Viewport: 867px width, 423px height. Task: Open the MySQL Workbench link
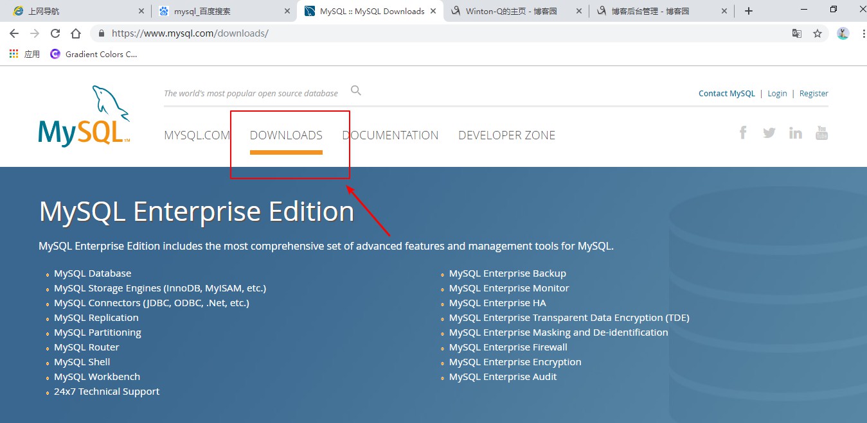(x=97, y=377)
